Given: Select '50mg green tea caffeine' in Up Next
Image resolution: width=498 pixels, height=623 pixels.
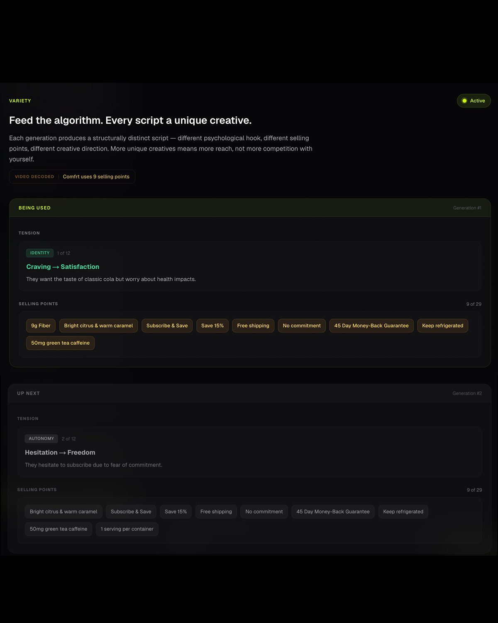Looking at the screenshot, I should pyautogui.click(x=59, y=529).
